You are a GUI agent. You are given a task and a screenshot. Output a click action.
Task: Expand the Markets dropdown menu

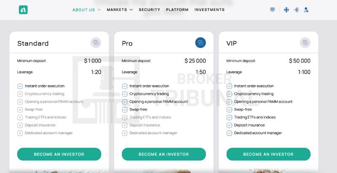[x=120, y=10]
